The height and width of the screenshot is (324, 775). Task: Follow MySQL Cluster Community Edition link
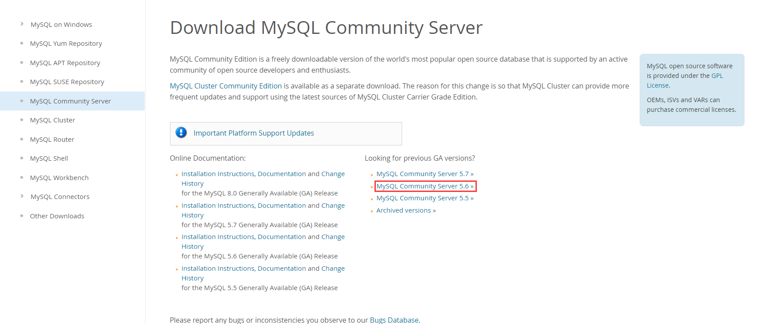226,86
